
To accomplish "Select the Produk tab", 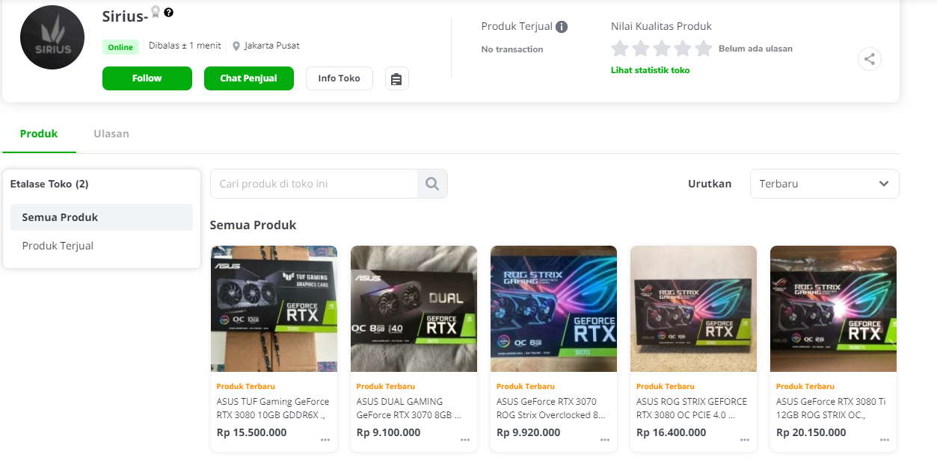I will tap(39, 134).
